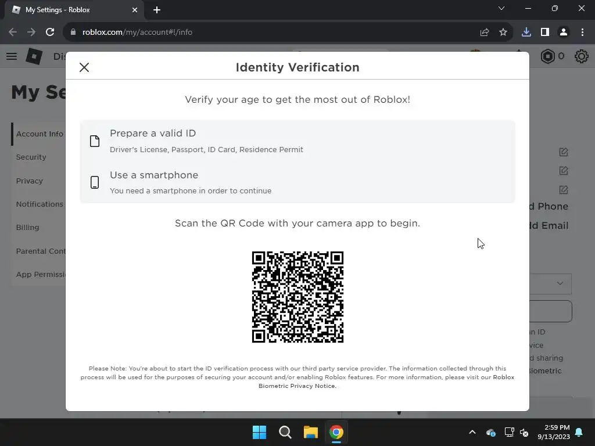Open Chrome profile menu
Screen dimensions: 595x446
point(564,33)
